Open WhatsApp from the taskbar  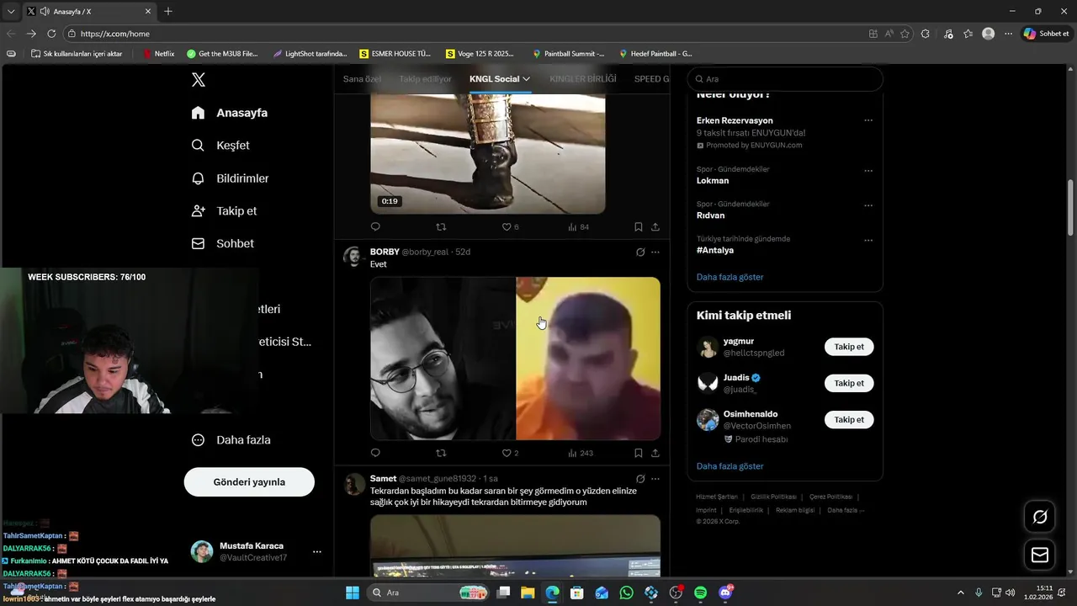pos(626,593)
